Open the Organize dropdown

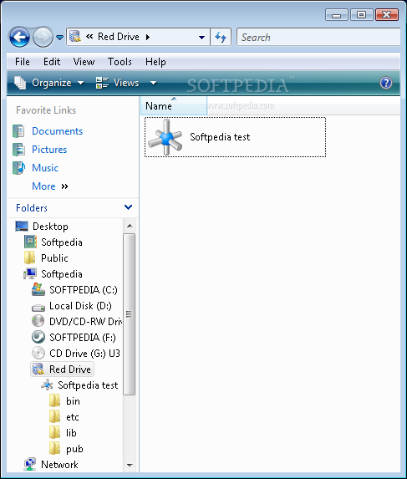point(48,83)
